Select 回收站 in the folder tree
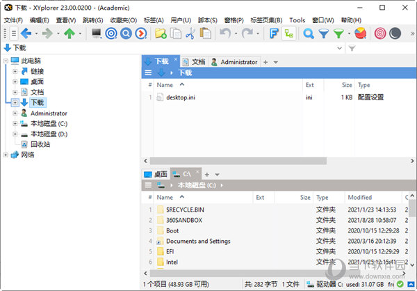 pyautogui.click(x=40, y=144)
